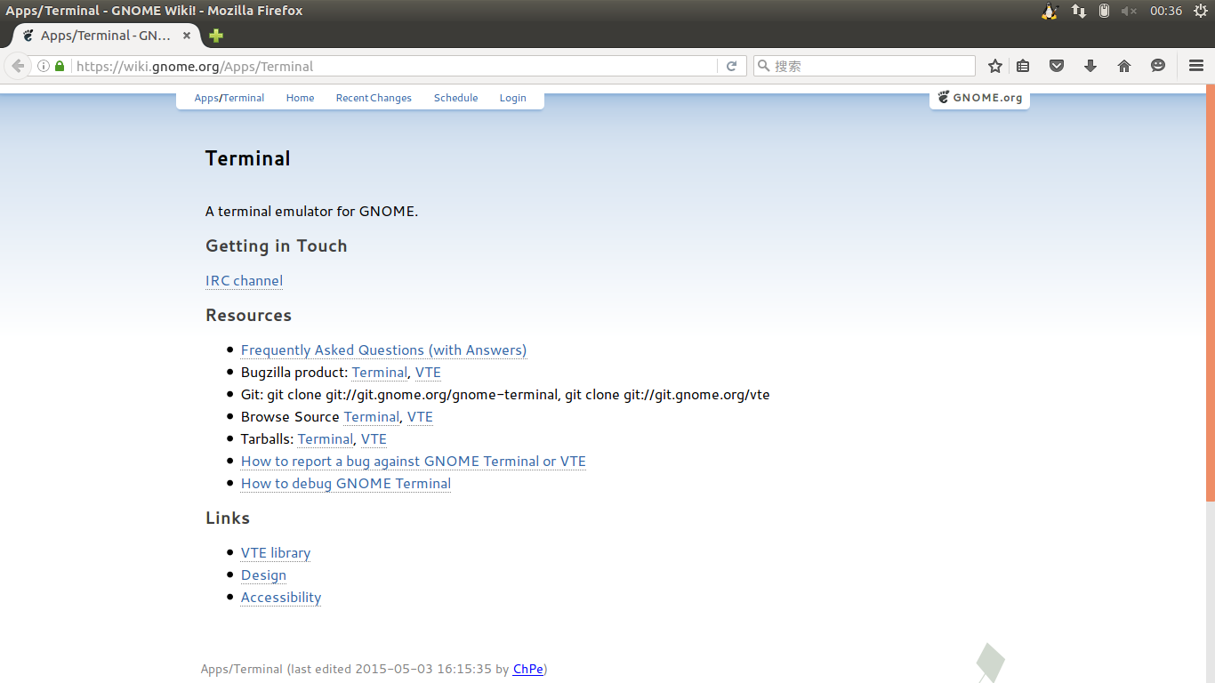
Task: Reload the page with the refresh icon
Action: [x=731, y=66]
